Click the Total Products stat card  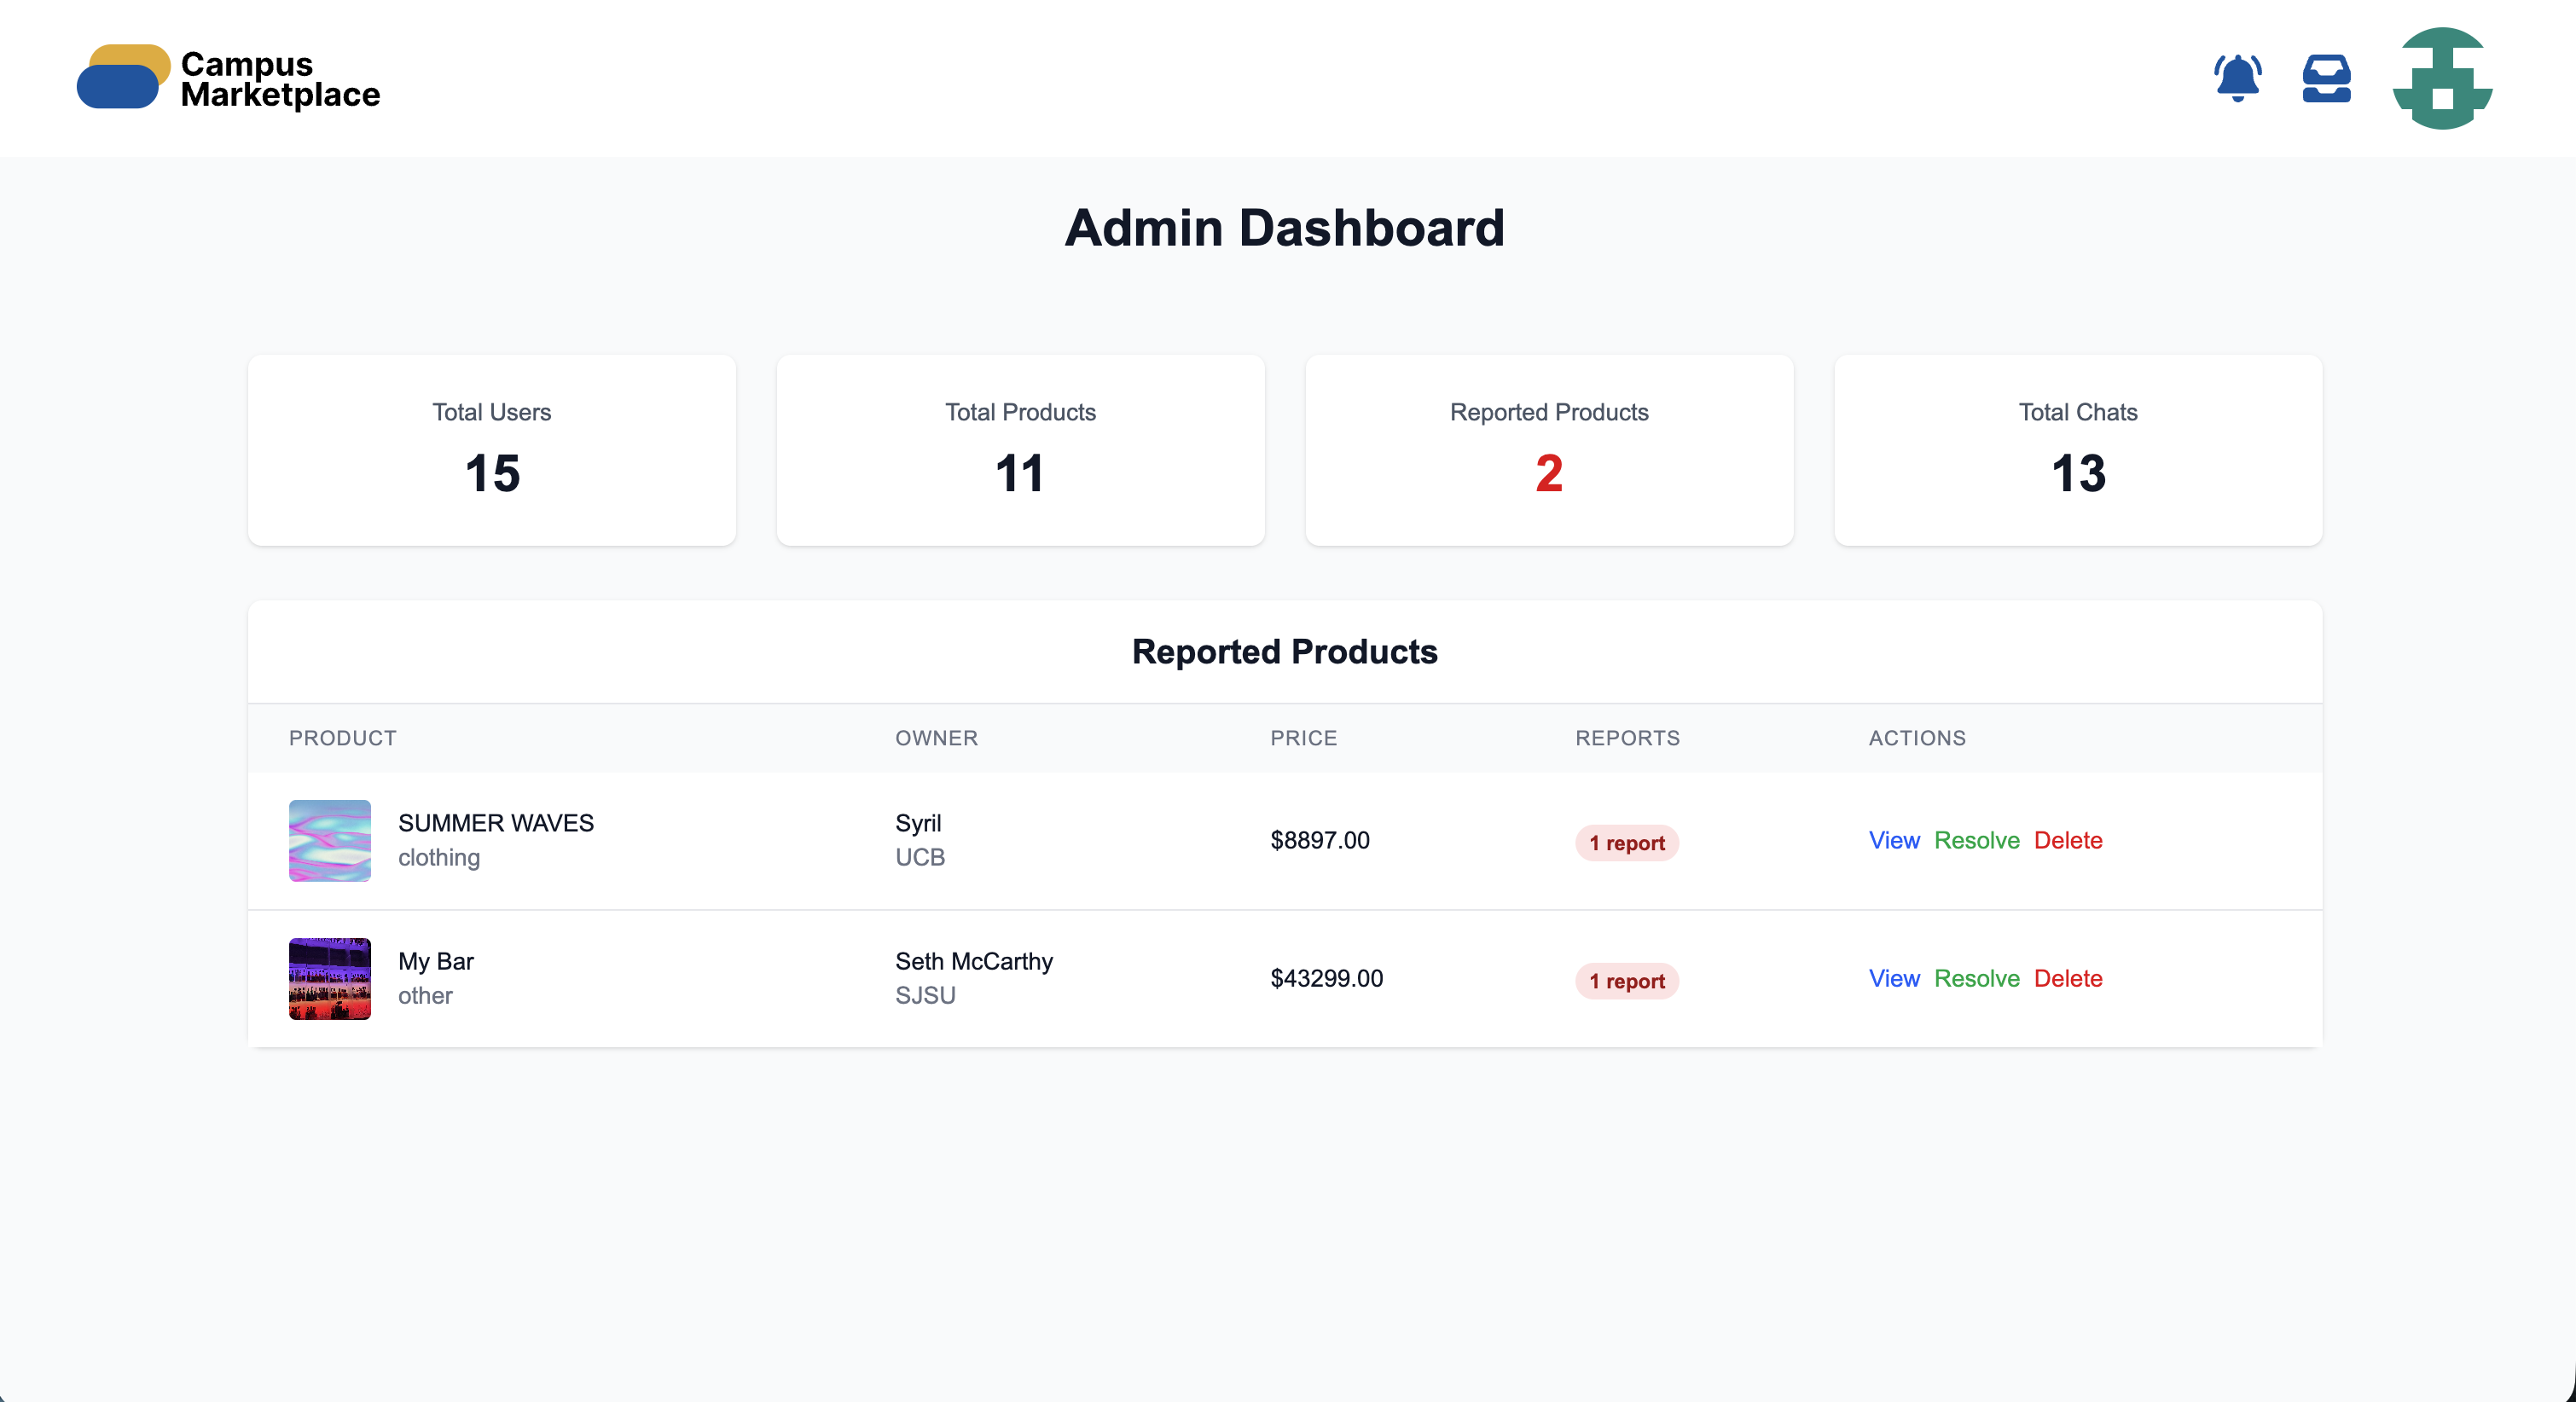[x=1020, y=450]
